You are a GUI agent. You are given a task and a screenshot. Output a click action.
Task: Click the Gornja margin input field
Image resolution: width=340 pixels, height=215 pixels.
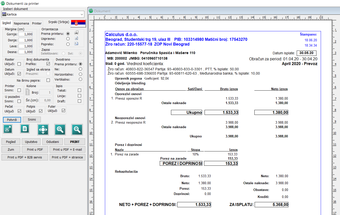click(26, 34)
